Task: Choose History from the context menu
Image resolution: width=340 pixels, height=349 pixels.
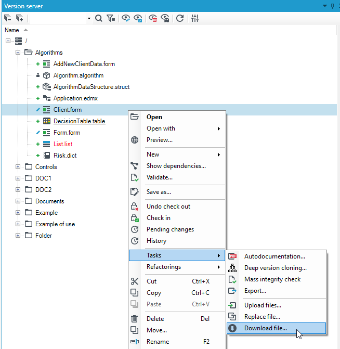Action: (x=177, y=241)
